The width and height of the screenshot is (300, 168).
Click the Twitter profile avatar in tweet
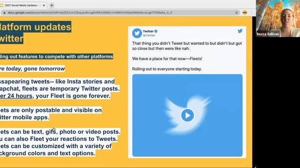137,33
